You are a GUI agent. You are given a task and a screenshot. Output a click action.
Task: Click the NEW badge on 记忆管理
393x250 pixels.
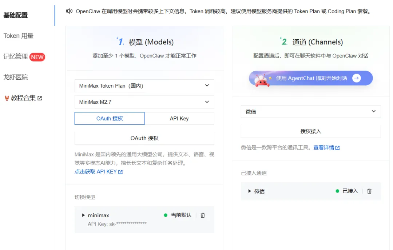pos(37,57)
